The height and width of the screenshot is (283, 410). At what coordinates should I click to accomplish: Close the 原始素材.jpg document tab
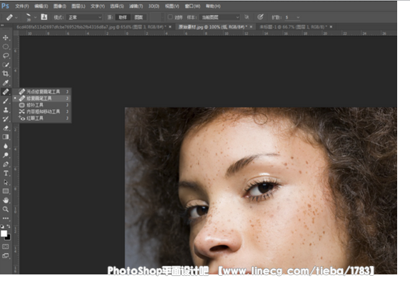pyautogui.click(x=251, y=26)
